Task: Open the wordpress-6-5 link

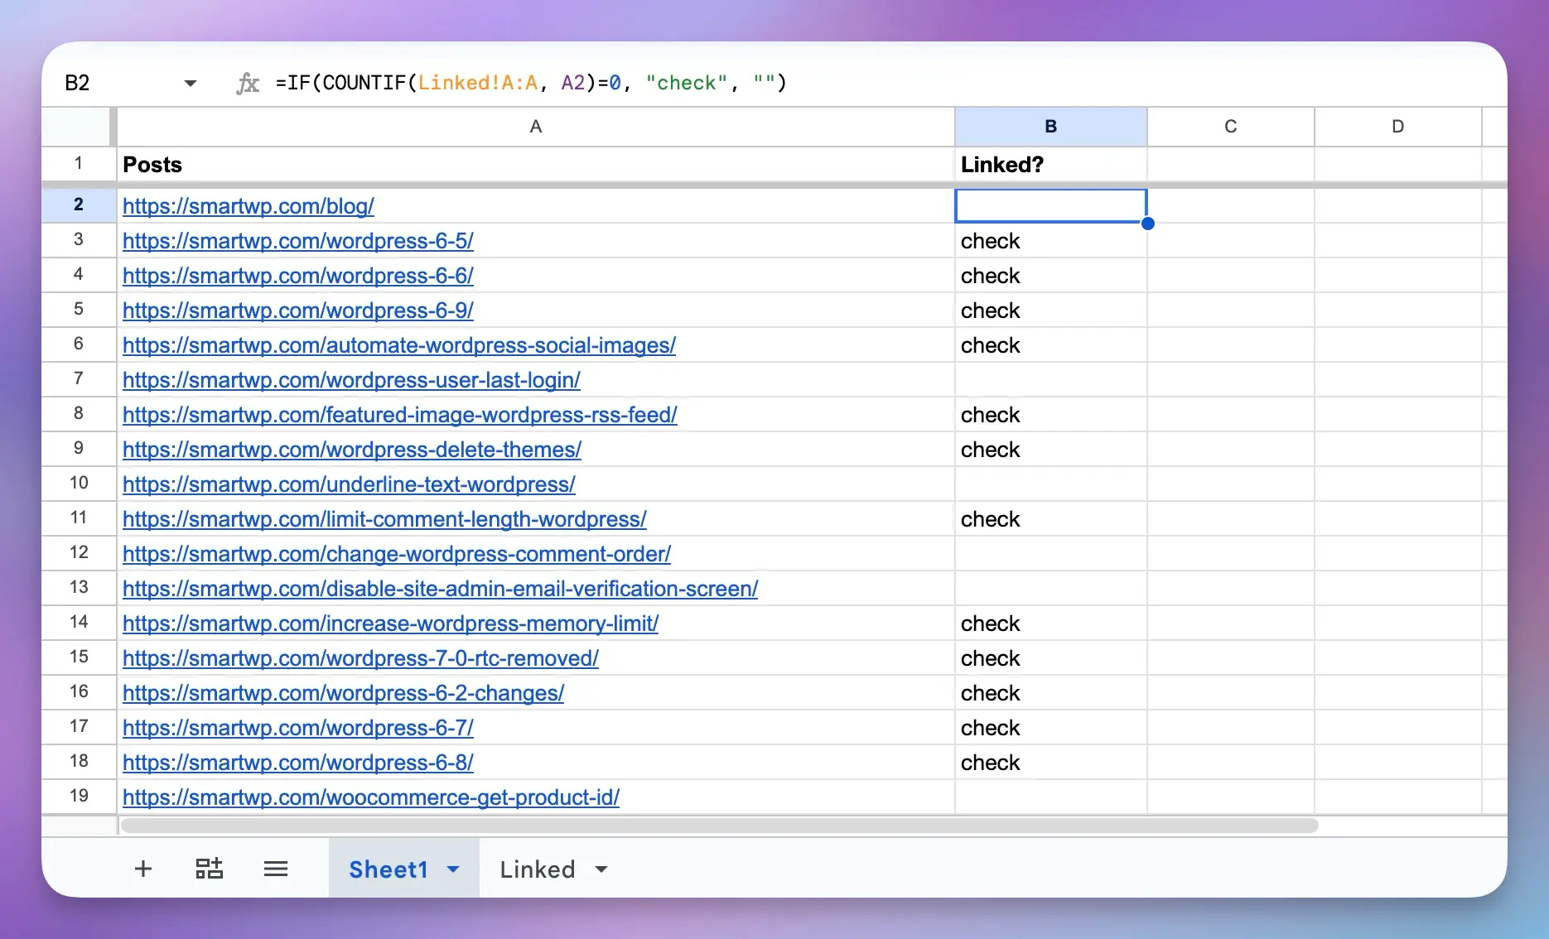Action: pos(298,241)
